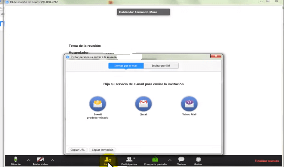Screen dimensions: 284x167
Task: End meeting via Finalizar reunión
Action: 267,161
